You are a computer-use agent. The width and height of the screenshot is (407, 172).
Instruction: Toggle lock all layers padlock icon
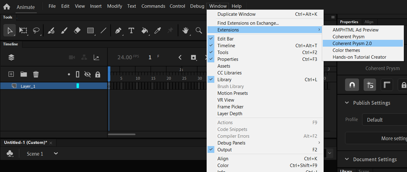[98, 74]
